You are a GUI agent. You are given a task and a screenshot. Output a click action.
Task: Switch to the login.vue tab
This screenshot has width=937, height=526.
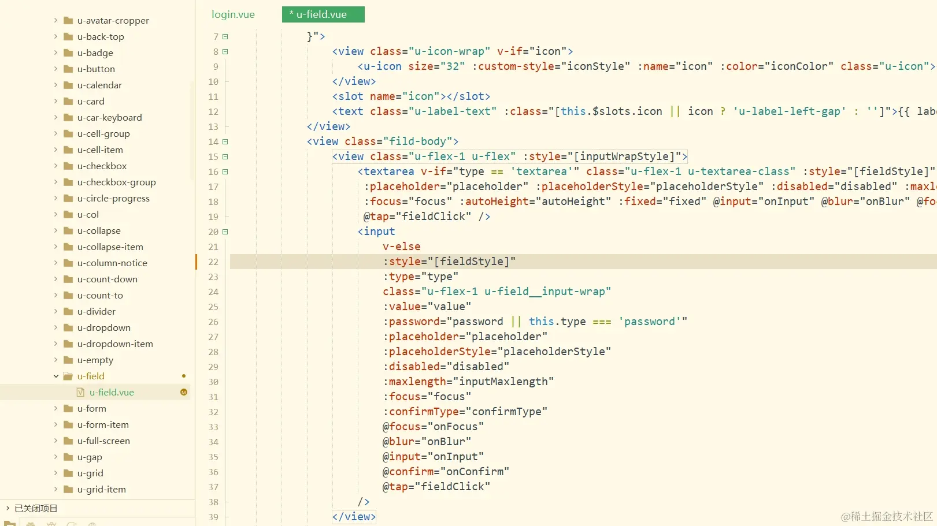[x=233, y=14]
